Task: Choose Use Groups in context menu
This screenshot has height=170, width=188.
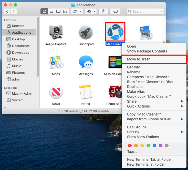Action: click(154, 127)
